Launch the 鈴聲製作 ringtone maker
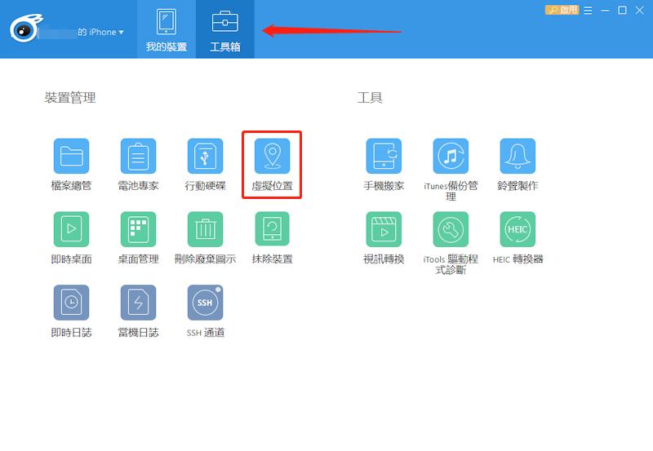The width and height of the screenshot is (653, 451). point(518,156)
